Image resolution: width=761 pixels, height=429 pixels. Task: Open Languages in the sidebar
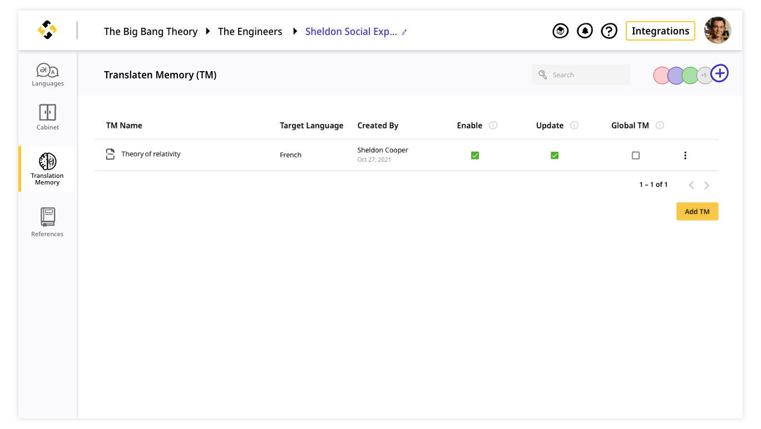(x=48, y=75)
